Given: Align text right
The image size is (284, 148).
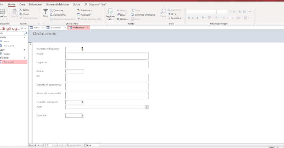Looking at the screenshot, I should [x=232, y=18].
